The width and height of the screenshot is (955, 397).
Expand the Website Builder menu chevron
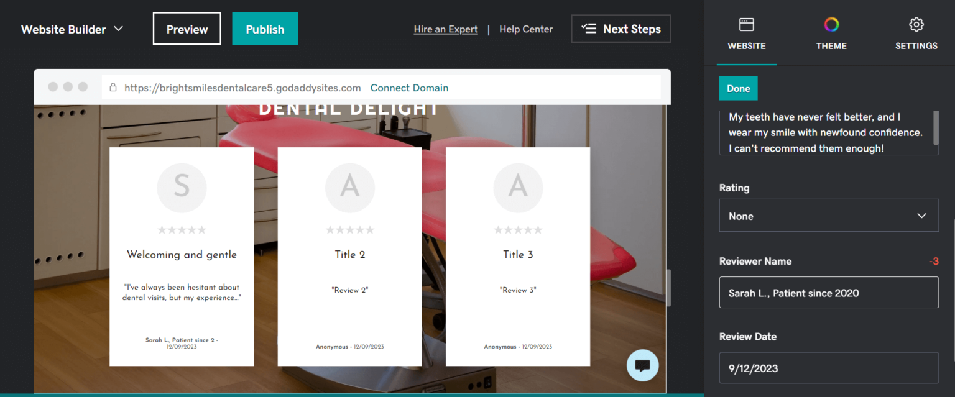(x=119, y=29)
